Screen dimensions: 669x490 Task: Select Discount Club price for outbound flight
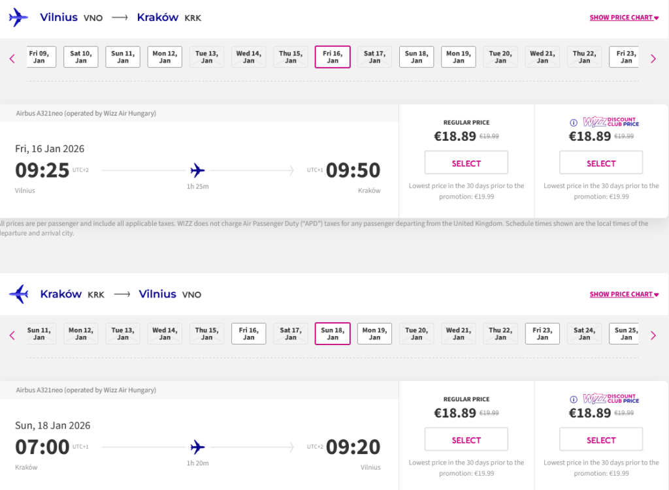tap(600, 163)
